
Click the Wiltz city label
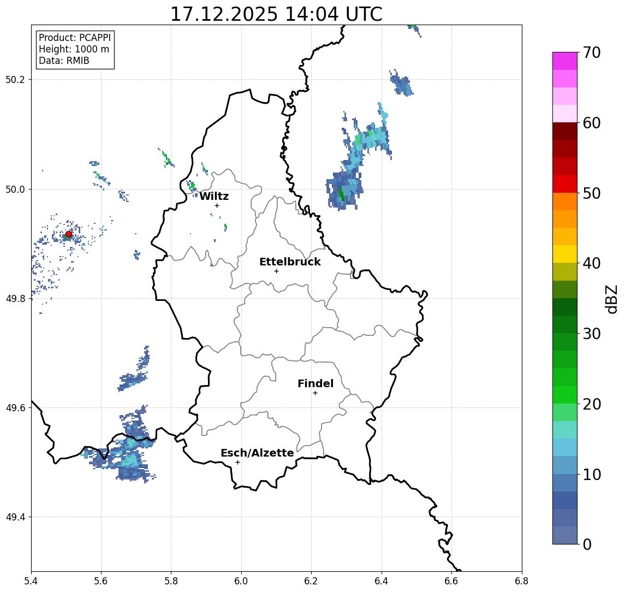pos(214,196)
